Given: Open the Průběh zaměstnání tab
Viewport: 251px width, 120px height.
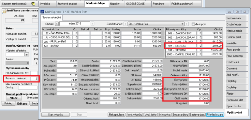Looking at the screenshot, I should tap(186, 4).
